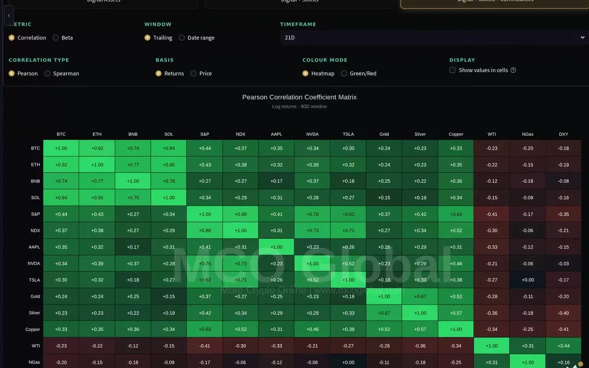Click the AAPL column header
This screenshot has width=589, height=368.
(x=276, y=134)
